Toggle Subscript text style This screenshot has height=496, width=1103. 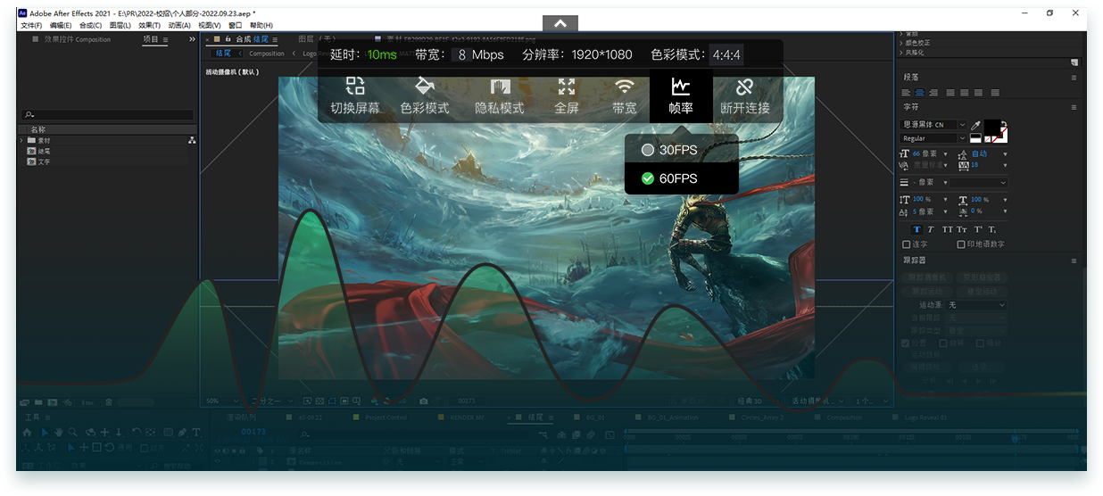(992, 230)
